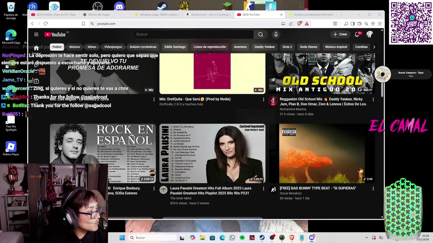Select the Eddie Santiago filter chip

click(175, 47)
